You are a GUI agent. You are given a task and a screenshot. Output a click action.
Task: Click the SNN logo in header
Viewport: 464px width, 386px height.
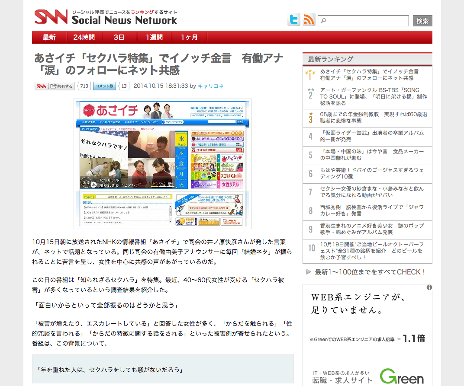pos(51,16)
